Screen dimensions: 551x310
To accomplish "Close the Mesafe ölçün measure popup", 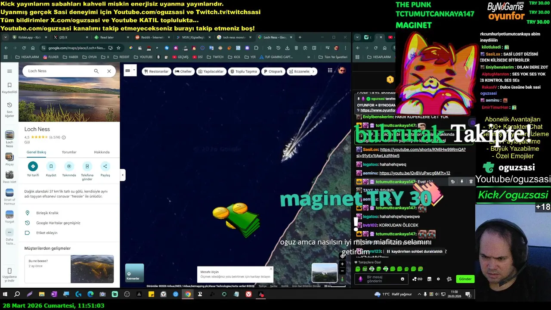I will (271, 269).
